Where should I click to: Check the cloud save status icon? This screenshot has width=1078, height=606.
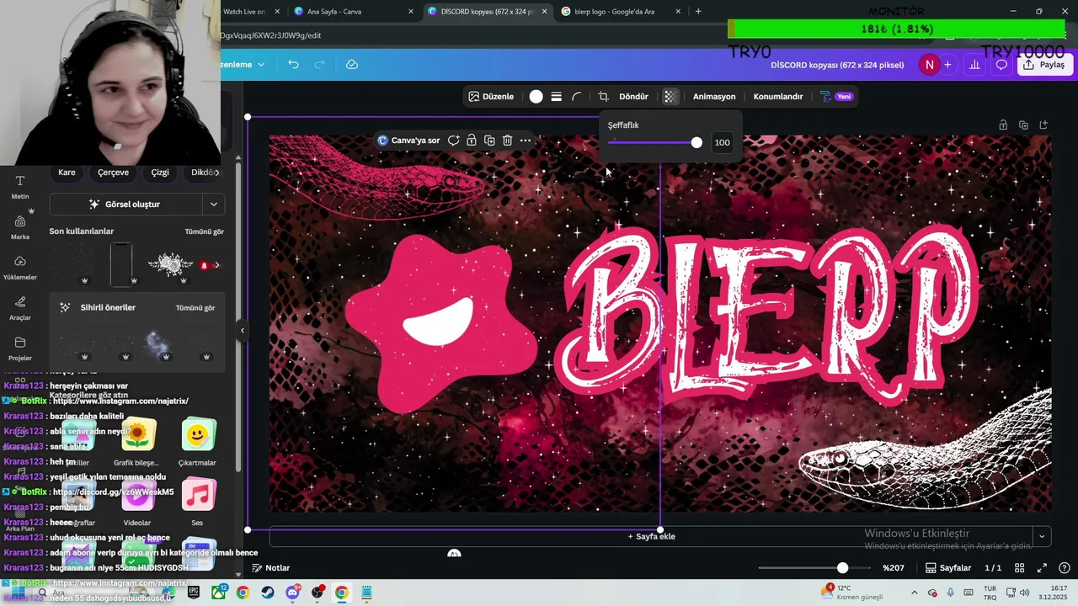pyautogui.click(x=352, y=65)
